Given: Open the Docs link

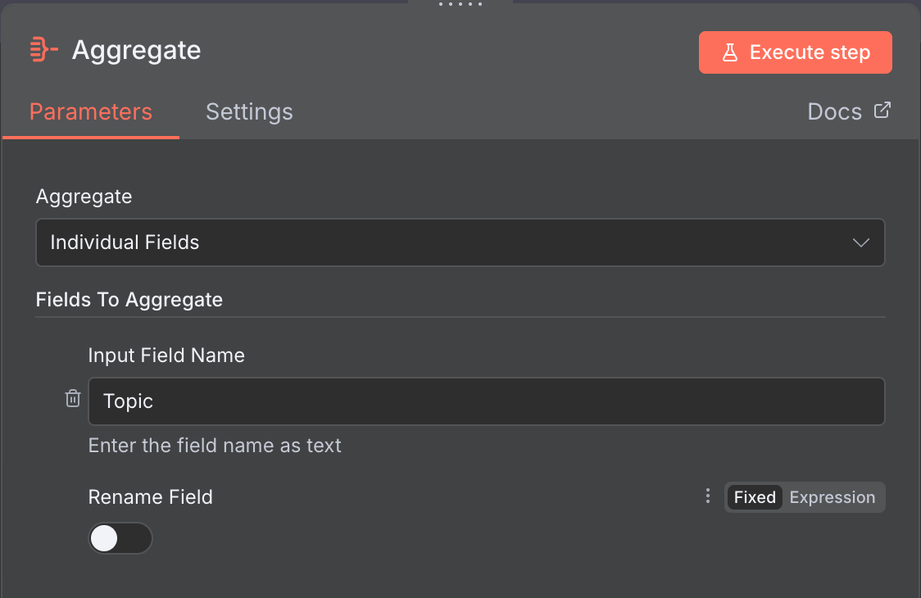Looking at the screenshot, I should coord(834,111).
